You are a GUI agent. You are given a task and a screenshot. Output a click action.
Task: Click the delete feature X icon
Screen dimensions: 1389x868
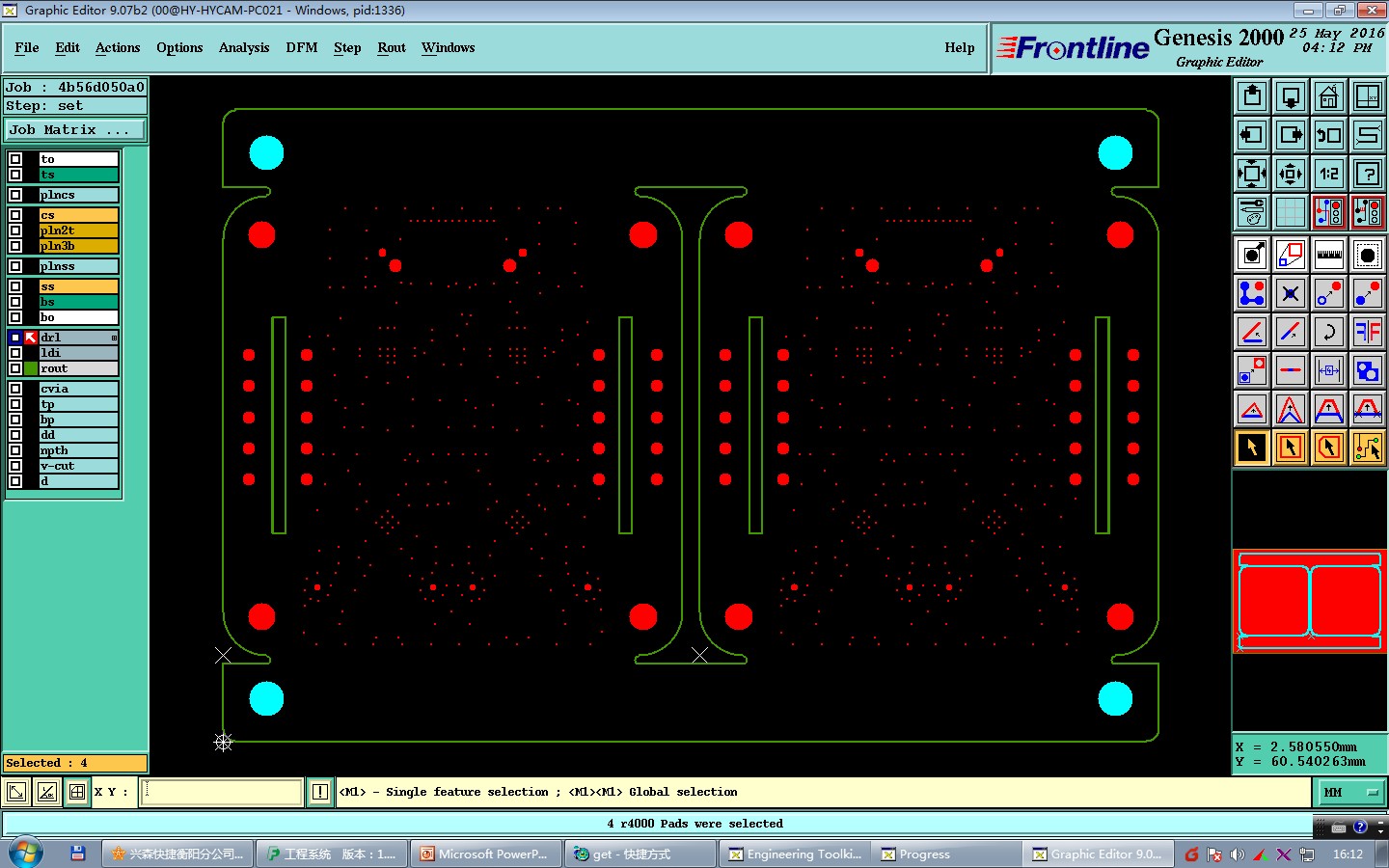pyautogui.click(x=1291, y=293)
